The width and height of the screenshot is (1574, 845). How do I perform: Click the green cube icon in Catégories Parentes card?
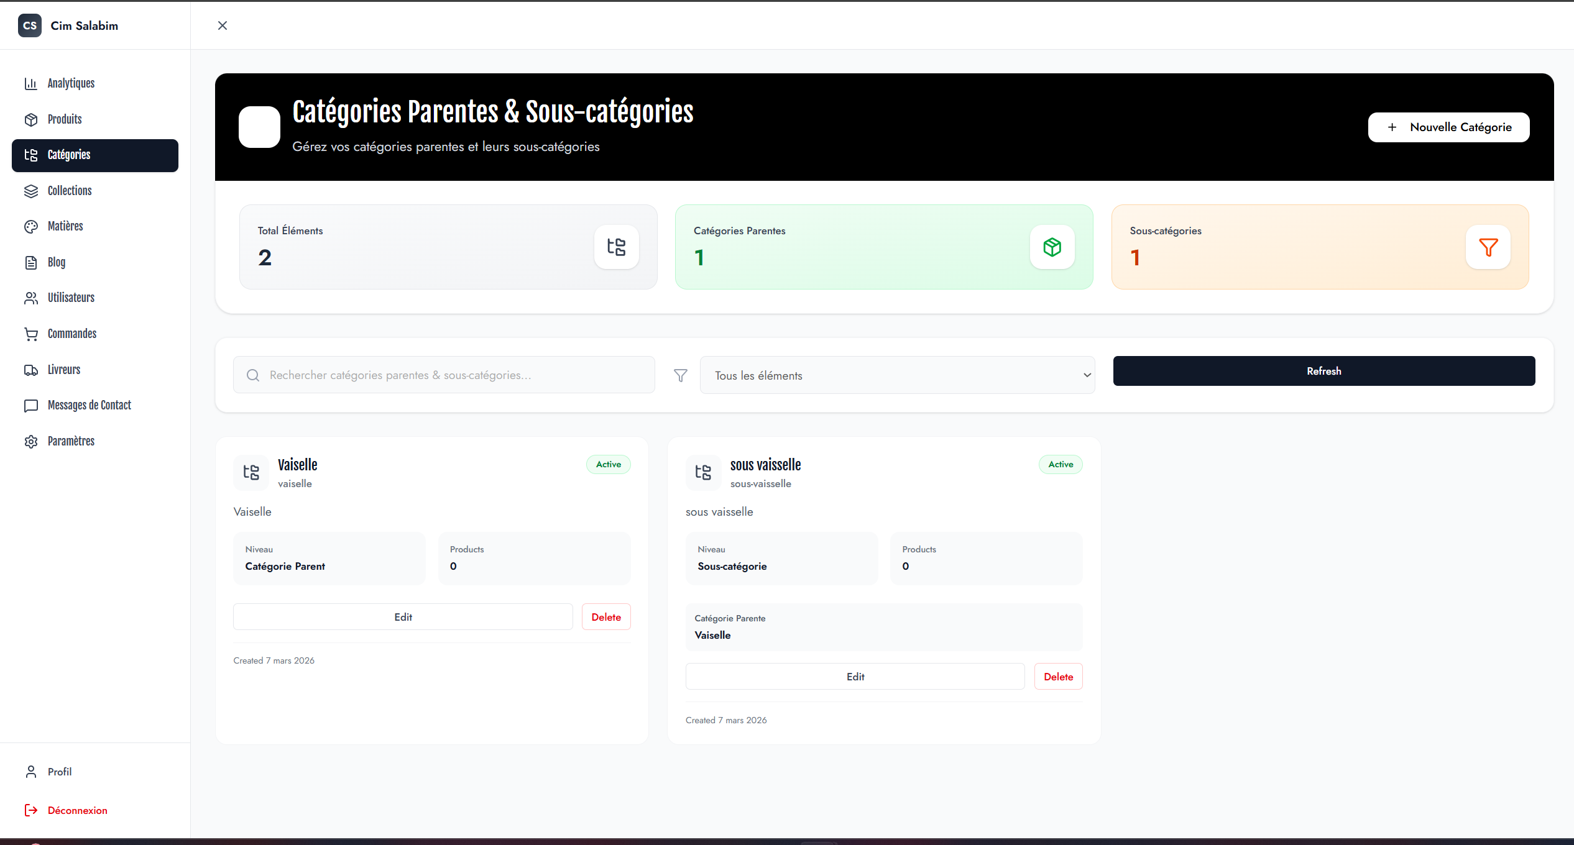[x=1052, y=247]
